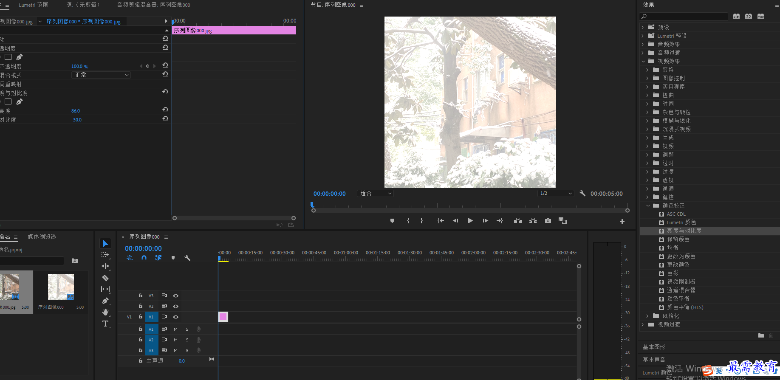The height and width of the screenshot is (380, 780).
Task: Collapse the 视频效果 folder
Action: (643, 61)
